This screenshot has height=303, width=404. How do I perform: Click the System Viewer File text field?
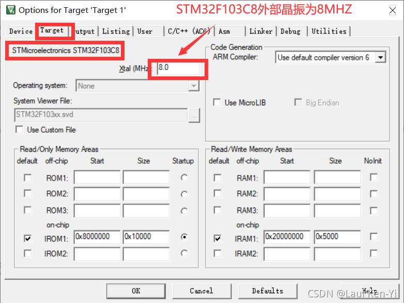[101, 115]
